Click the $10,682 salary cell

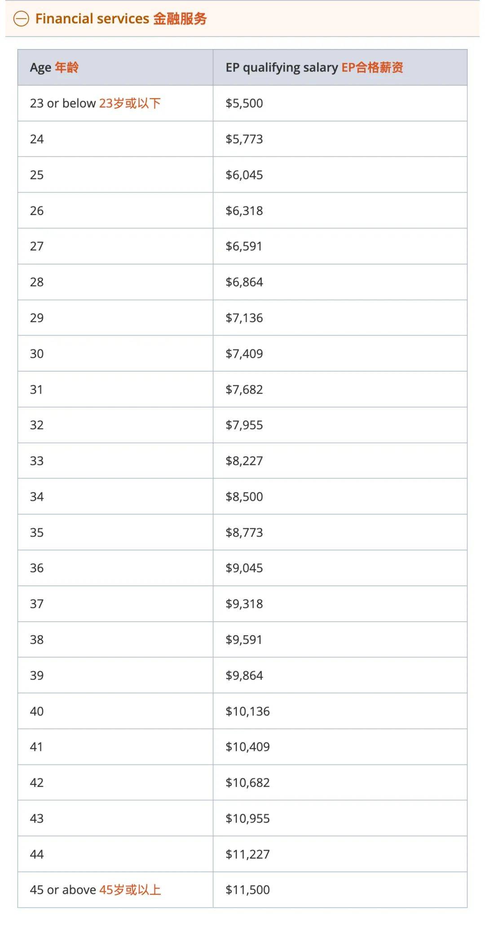(247, 782)
